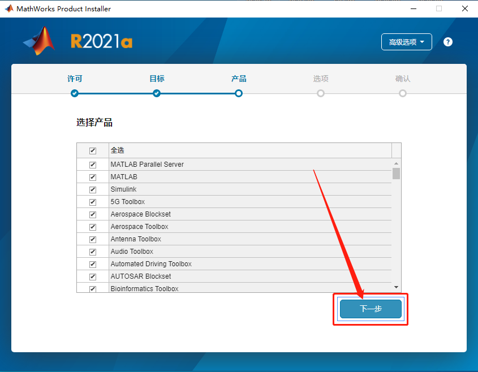Click the 下一步 button
This screenshot has width=478, height=372.
371,309
